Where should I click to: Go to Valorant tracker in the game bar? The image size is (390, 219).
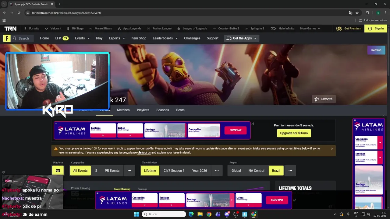point(53,28)
